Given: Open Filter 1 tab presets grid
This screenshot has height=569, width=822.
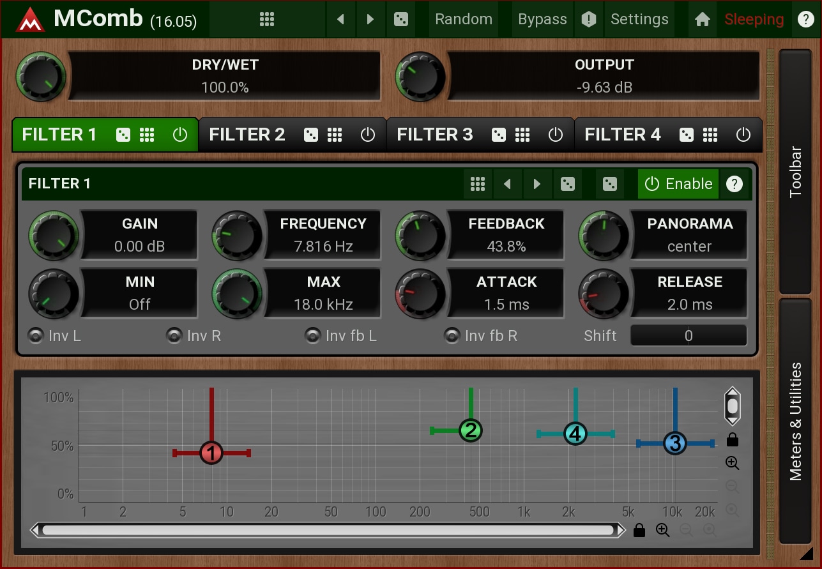Looking at the screenshot, I should [x=147, y=135].
